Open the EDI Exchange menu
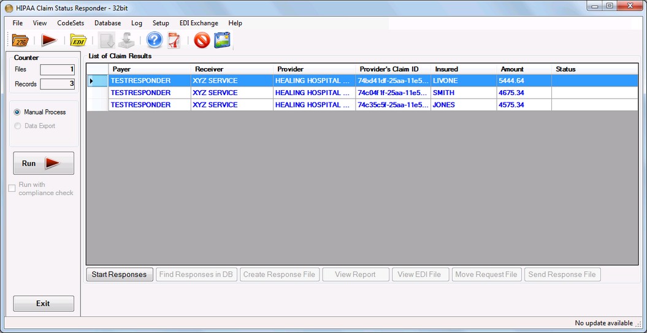Viewport: 647px width, 333px height. (x=199, y=23)
